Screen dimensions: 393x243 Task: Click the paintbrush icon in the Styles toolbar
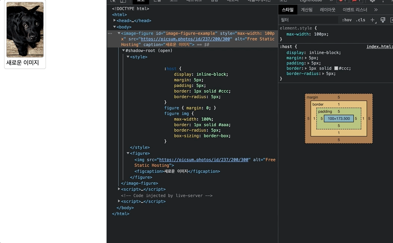(x=383, y=20)
